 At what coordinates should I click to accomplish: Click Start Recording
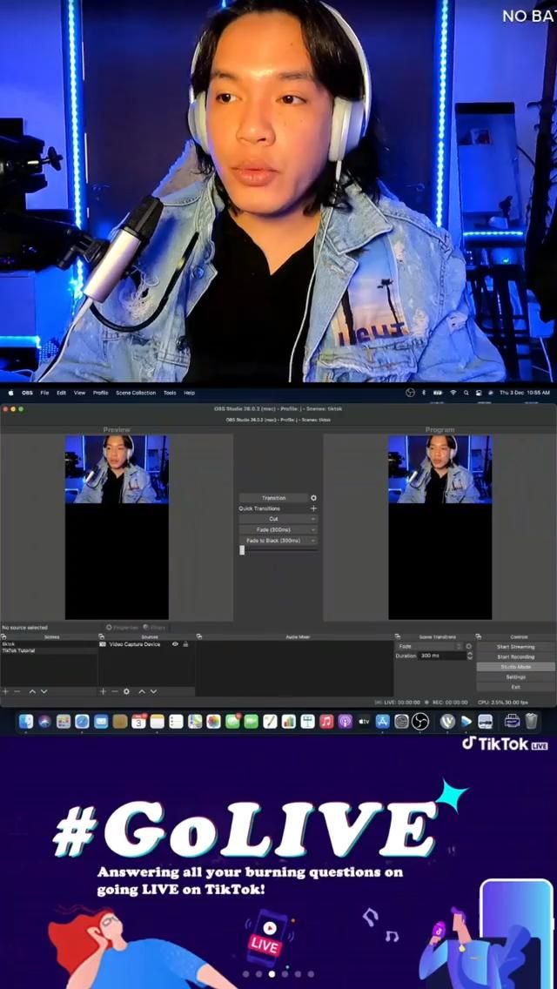click(515, 656)
